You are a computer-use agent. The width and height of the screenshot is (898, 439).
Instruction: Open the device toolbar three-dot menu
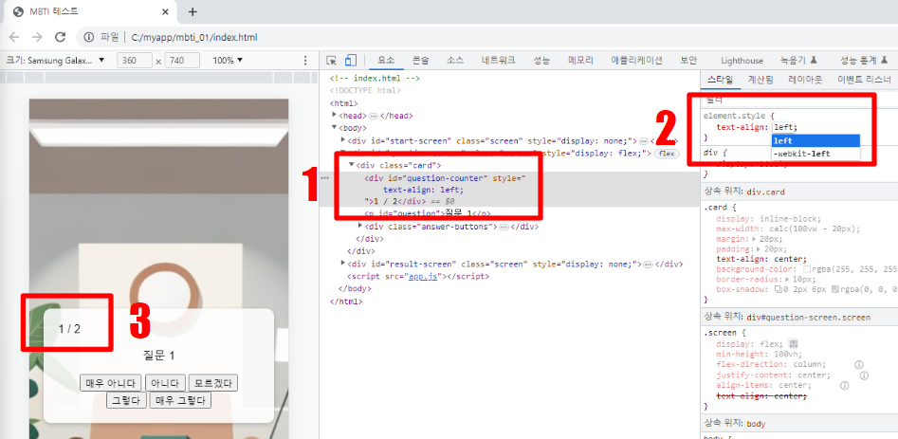[305, 60]
